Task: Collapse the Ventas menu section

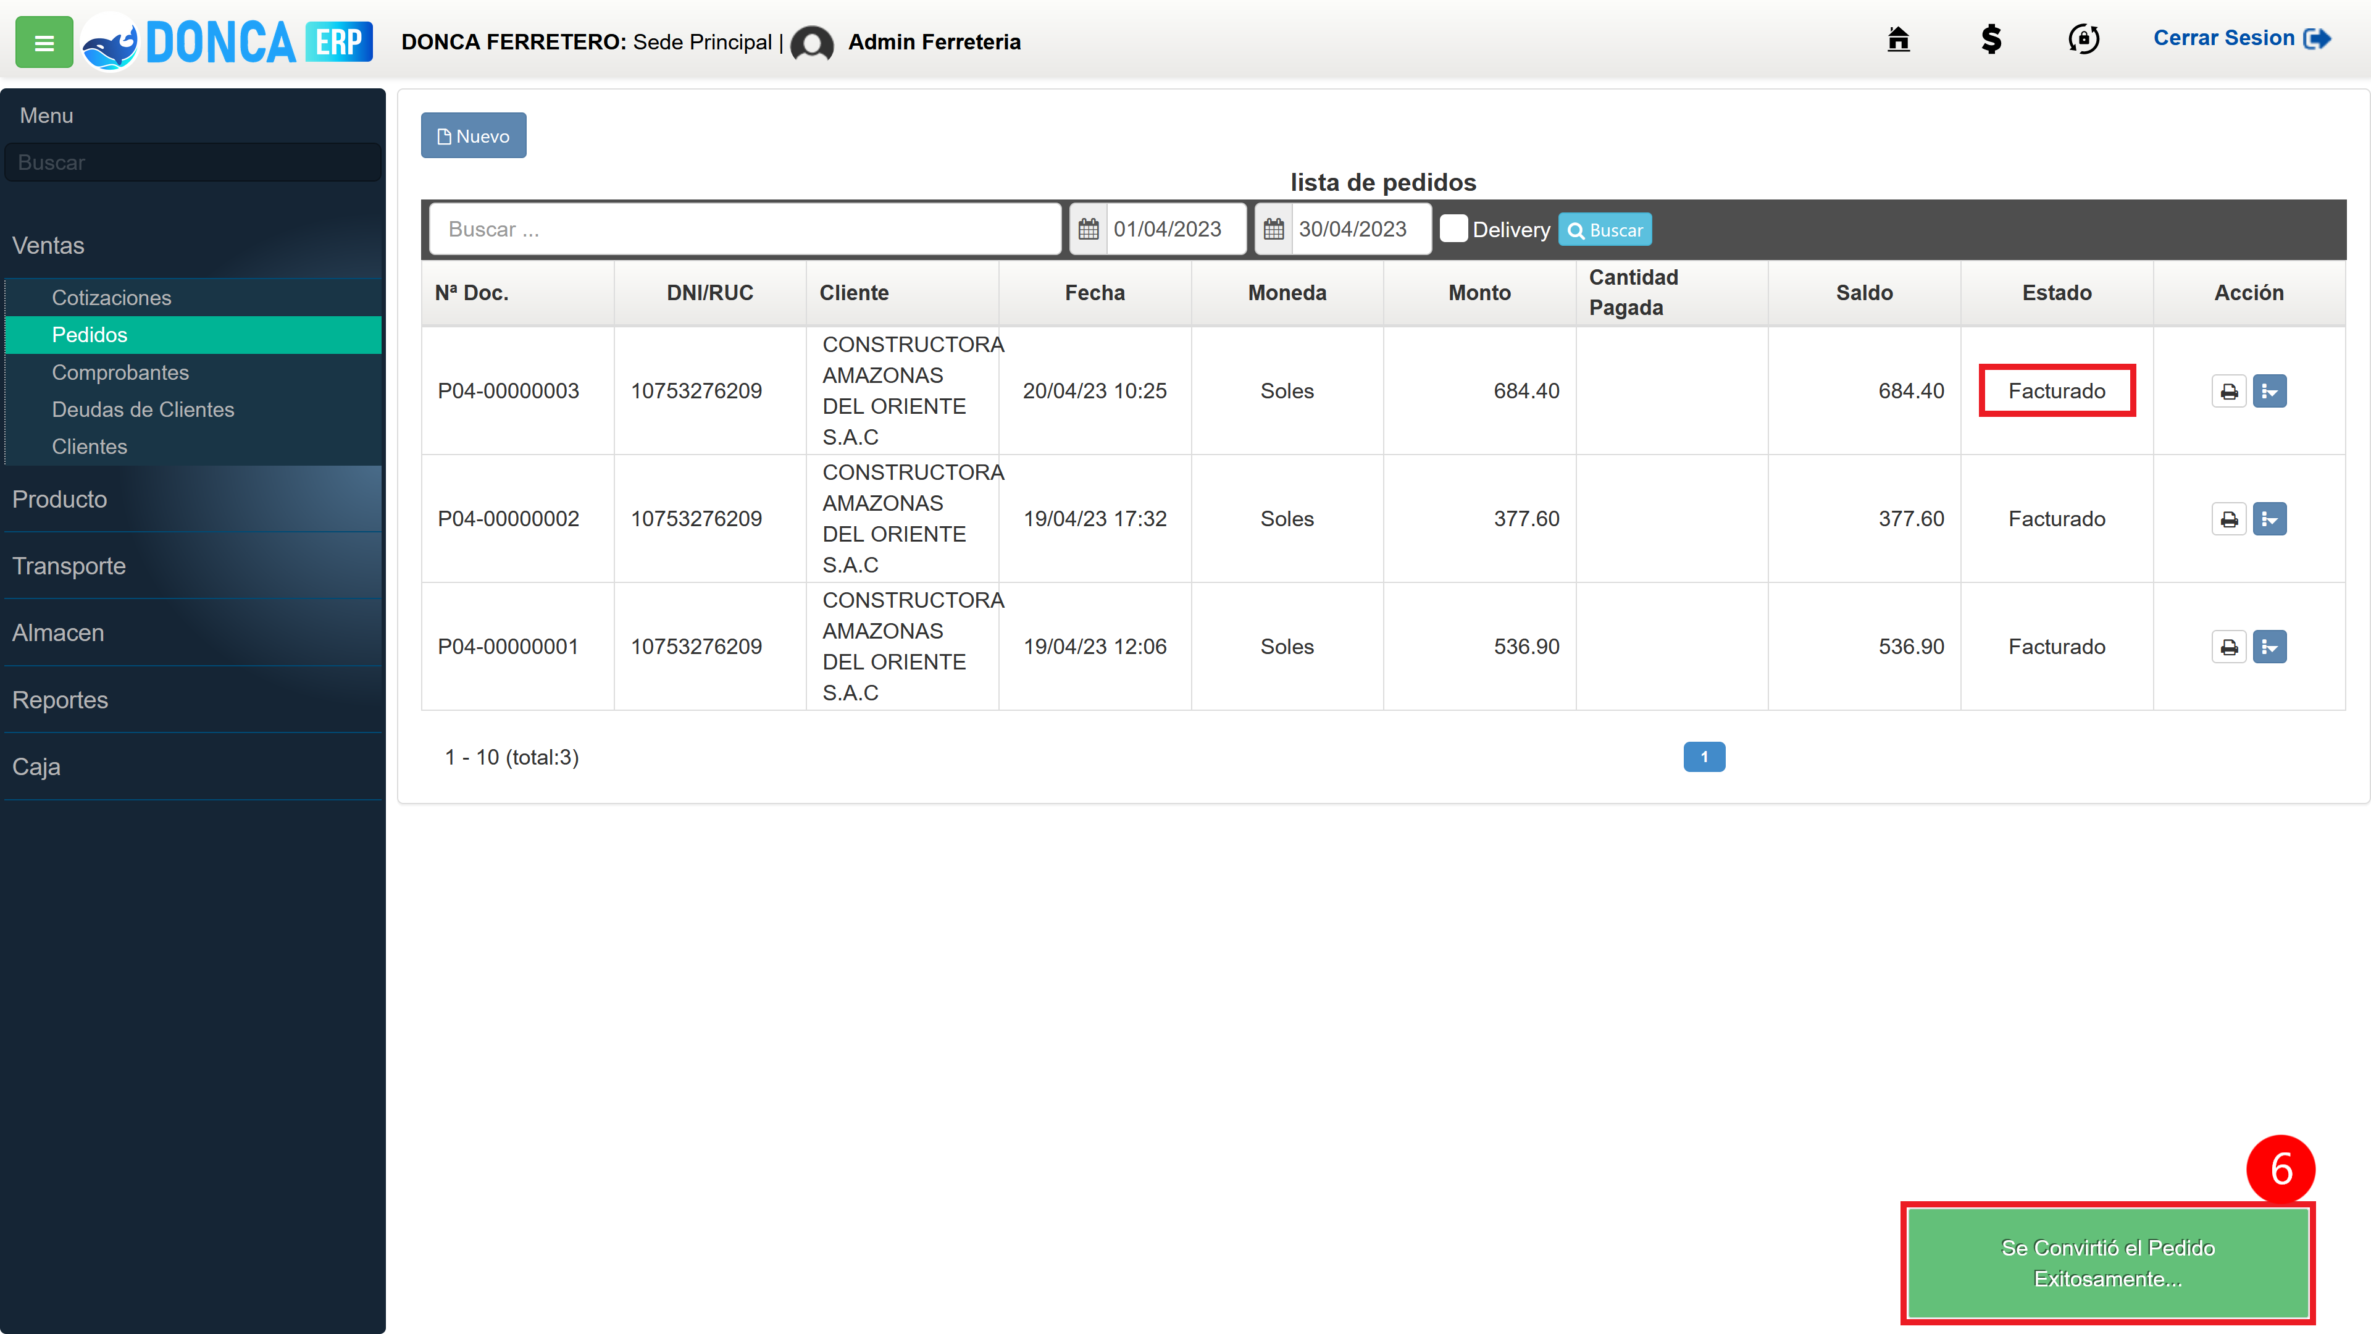Action: tap(193, 246)
